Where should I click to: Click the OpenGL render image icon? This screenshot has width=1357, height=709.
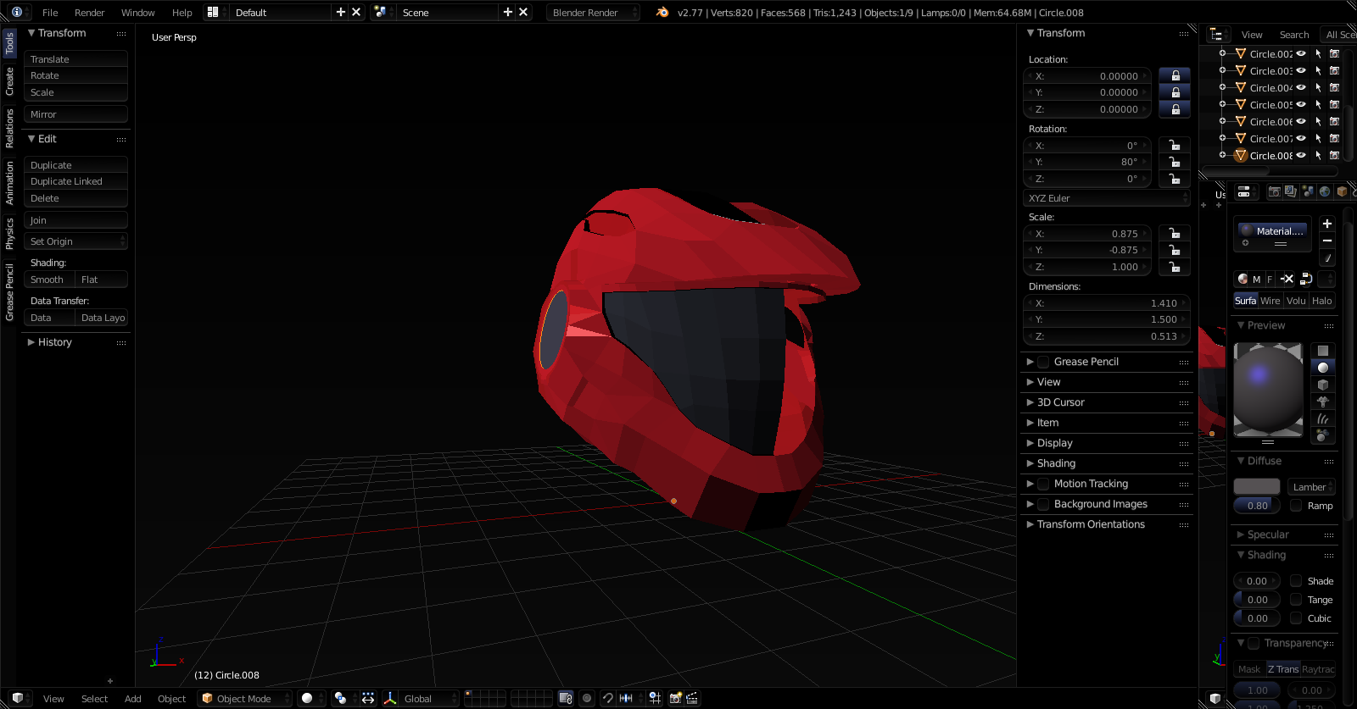pyautogui.click(x=676, y=698)
